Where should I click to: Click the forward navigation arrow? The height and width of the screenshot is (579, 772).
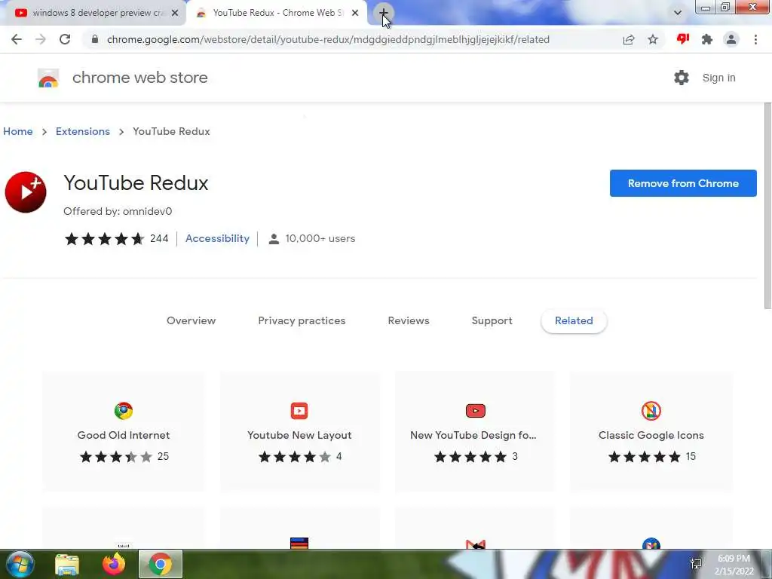[x=41, y=39]
